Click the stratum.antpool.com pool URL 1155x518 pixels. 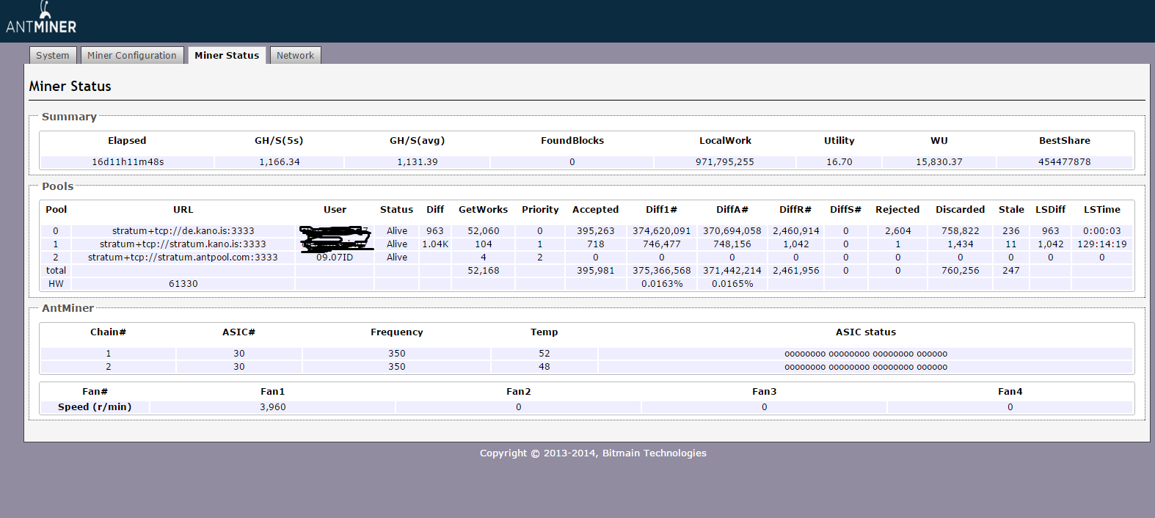click(183, 258)
